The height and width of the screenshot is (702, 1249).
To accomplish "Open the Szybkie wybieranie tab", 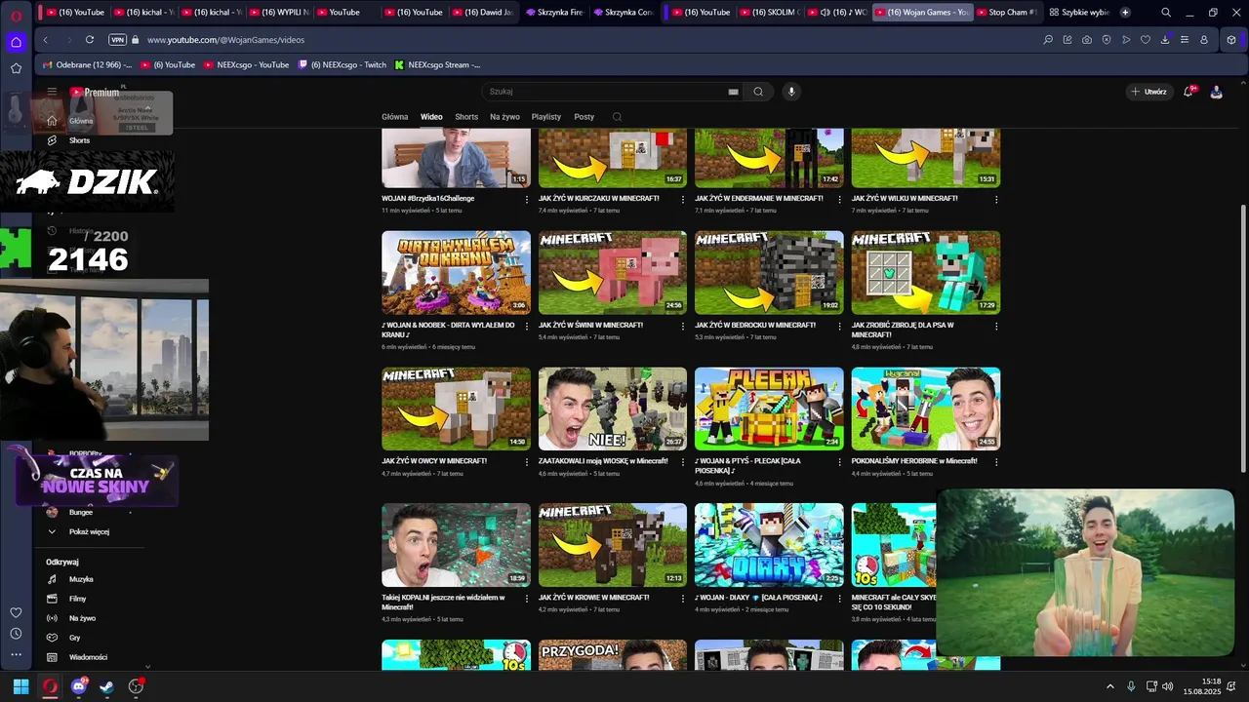I will click(1079, 13).
